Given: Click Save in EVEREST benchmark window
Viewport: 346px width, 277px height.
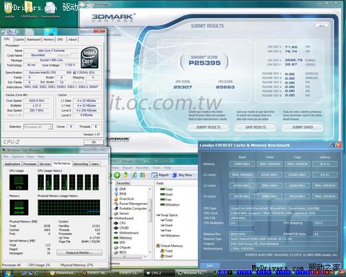Looking at the screenshot, I should click(210, 266).
